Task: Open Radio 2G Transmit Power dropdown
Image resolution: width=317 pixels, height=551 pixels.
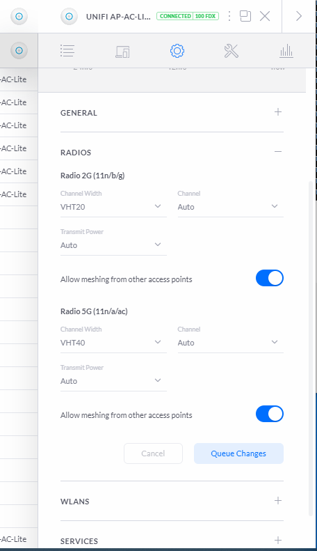Action: [x=113, y=245]
